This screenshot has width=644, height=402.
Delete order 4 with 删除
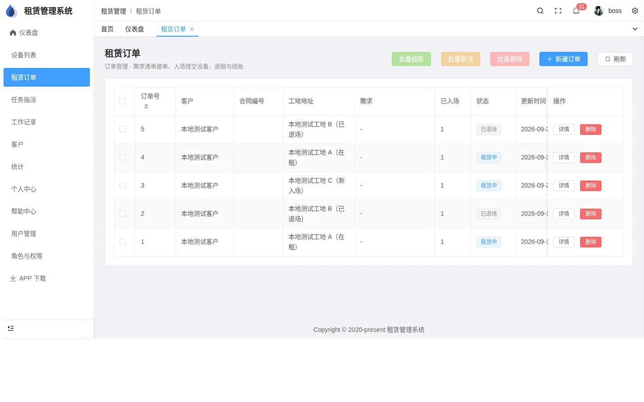[x=591, y=157]
